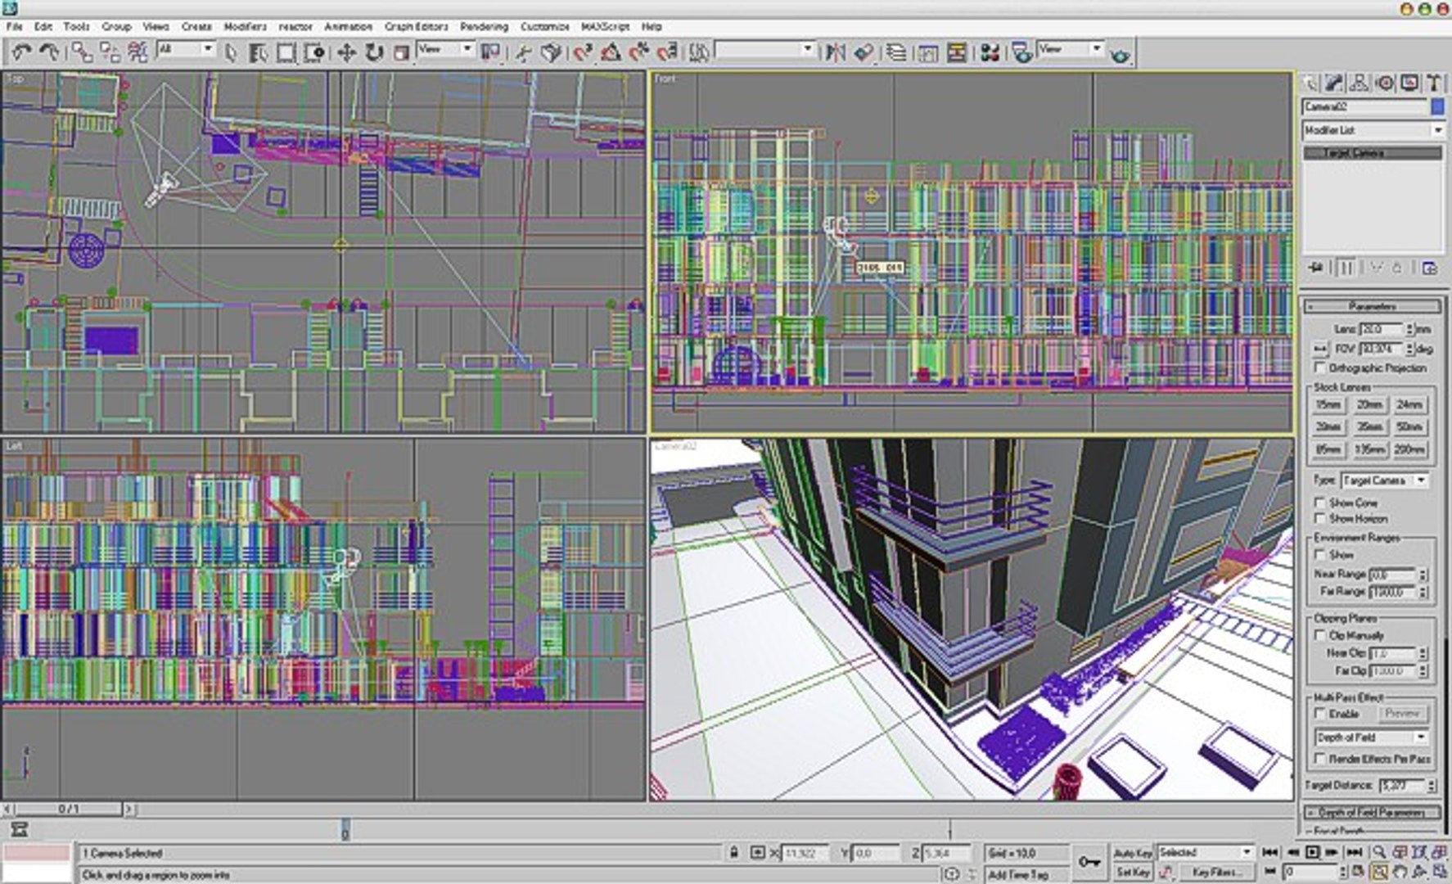Click the Camera02 object color swatch

coord(1437,106)
